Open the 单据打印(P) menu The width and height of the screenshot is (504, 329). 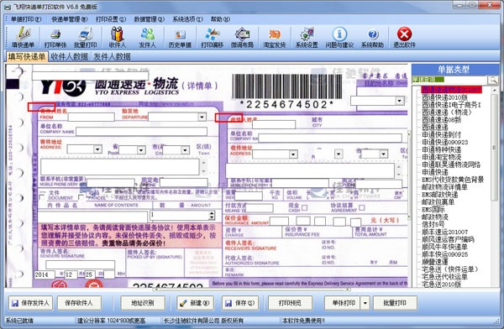[x=26, y=19]
